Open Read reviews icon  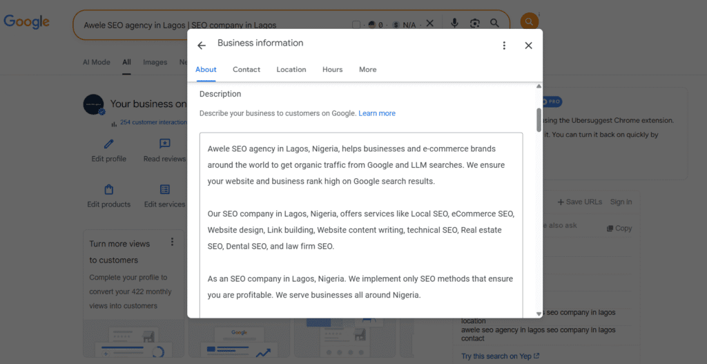(x=164, y=144)
